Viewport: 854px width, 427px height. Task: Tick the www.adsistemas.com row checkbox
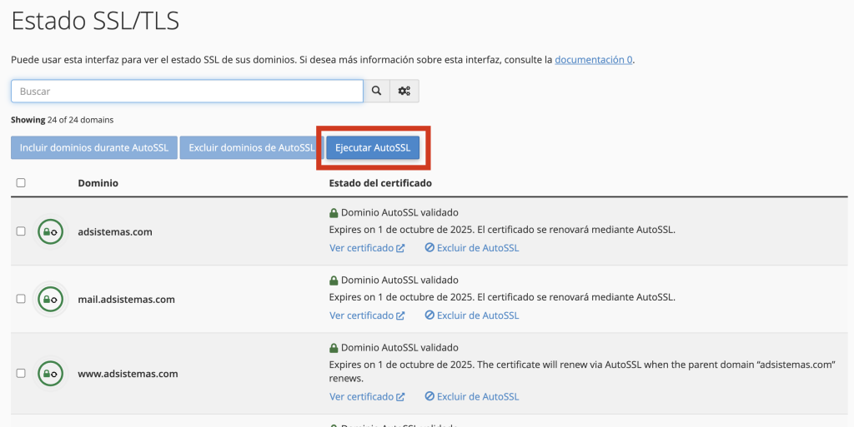coord(21,374)
